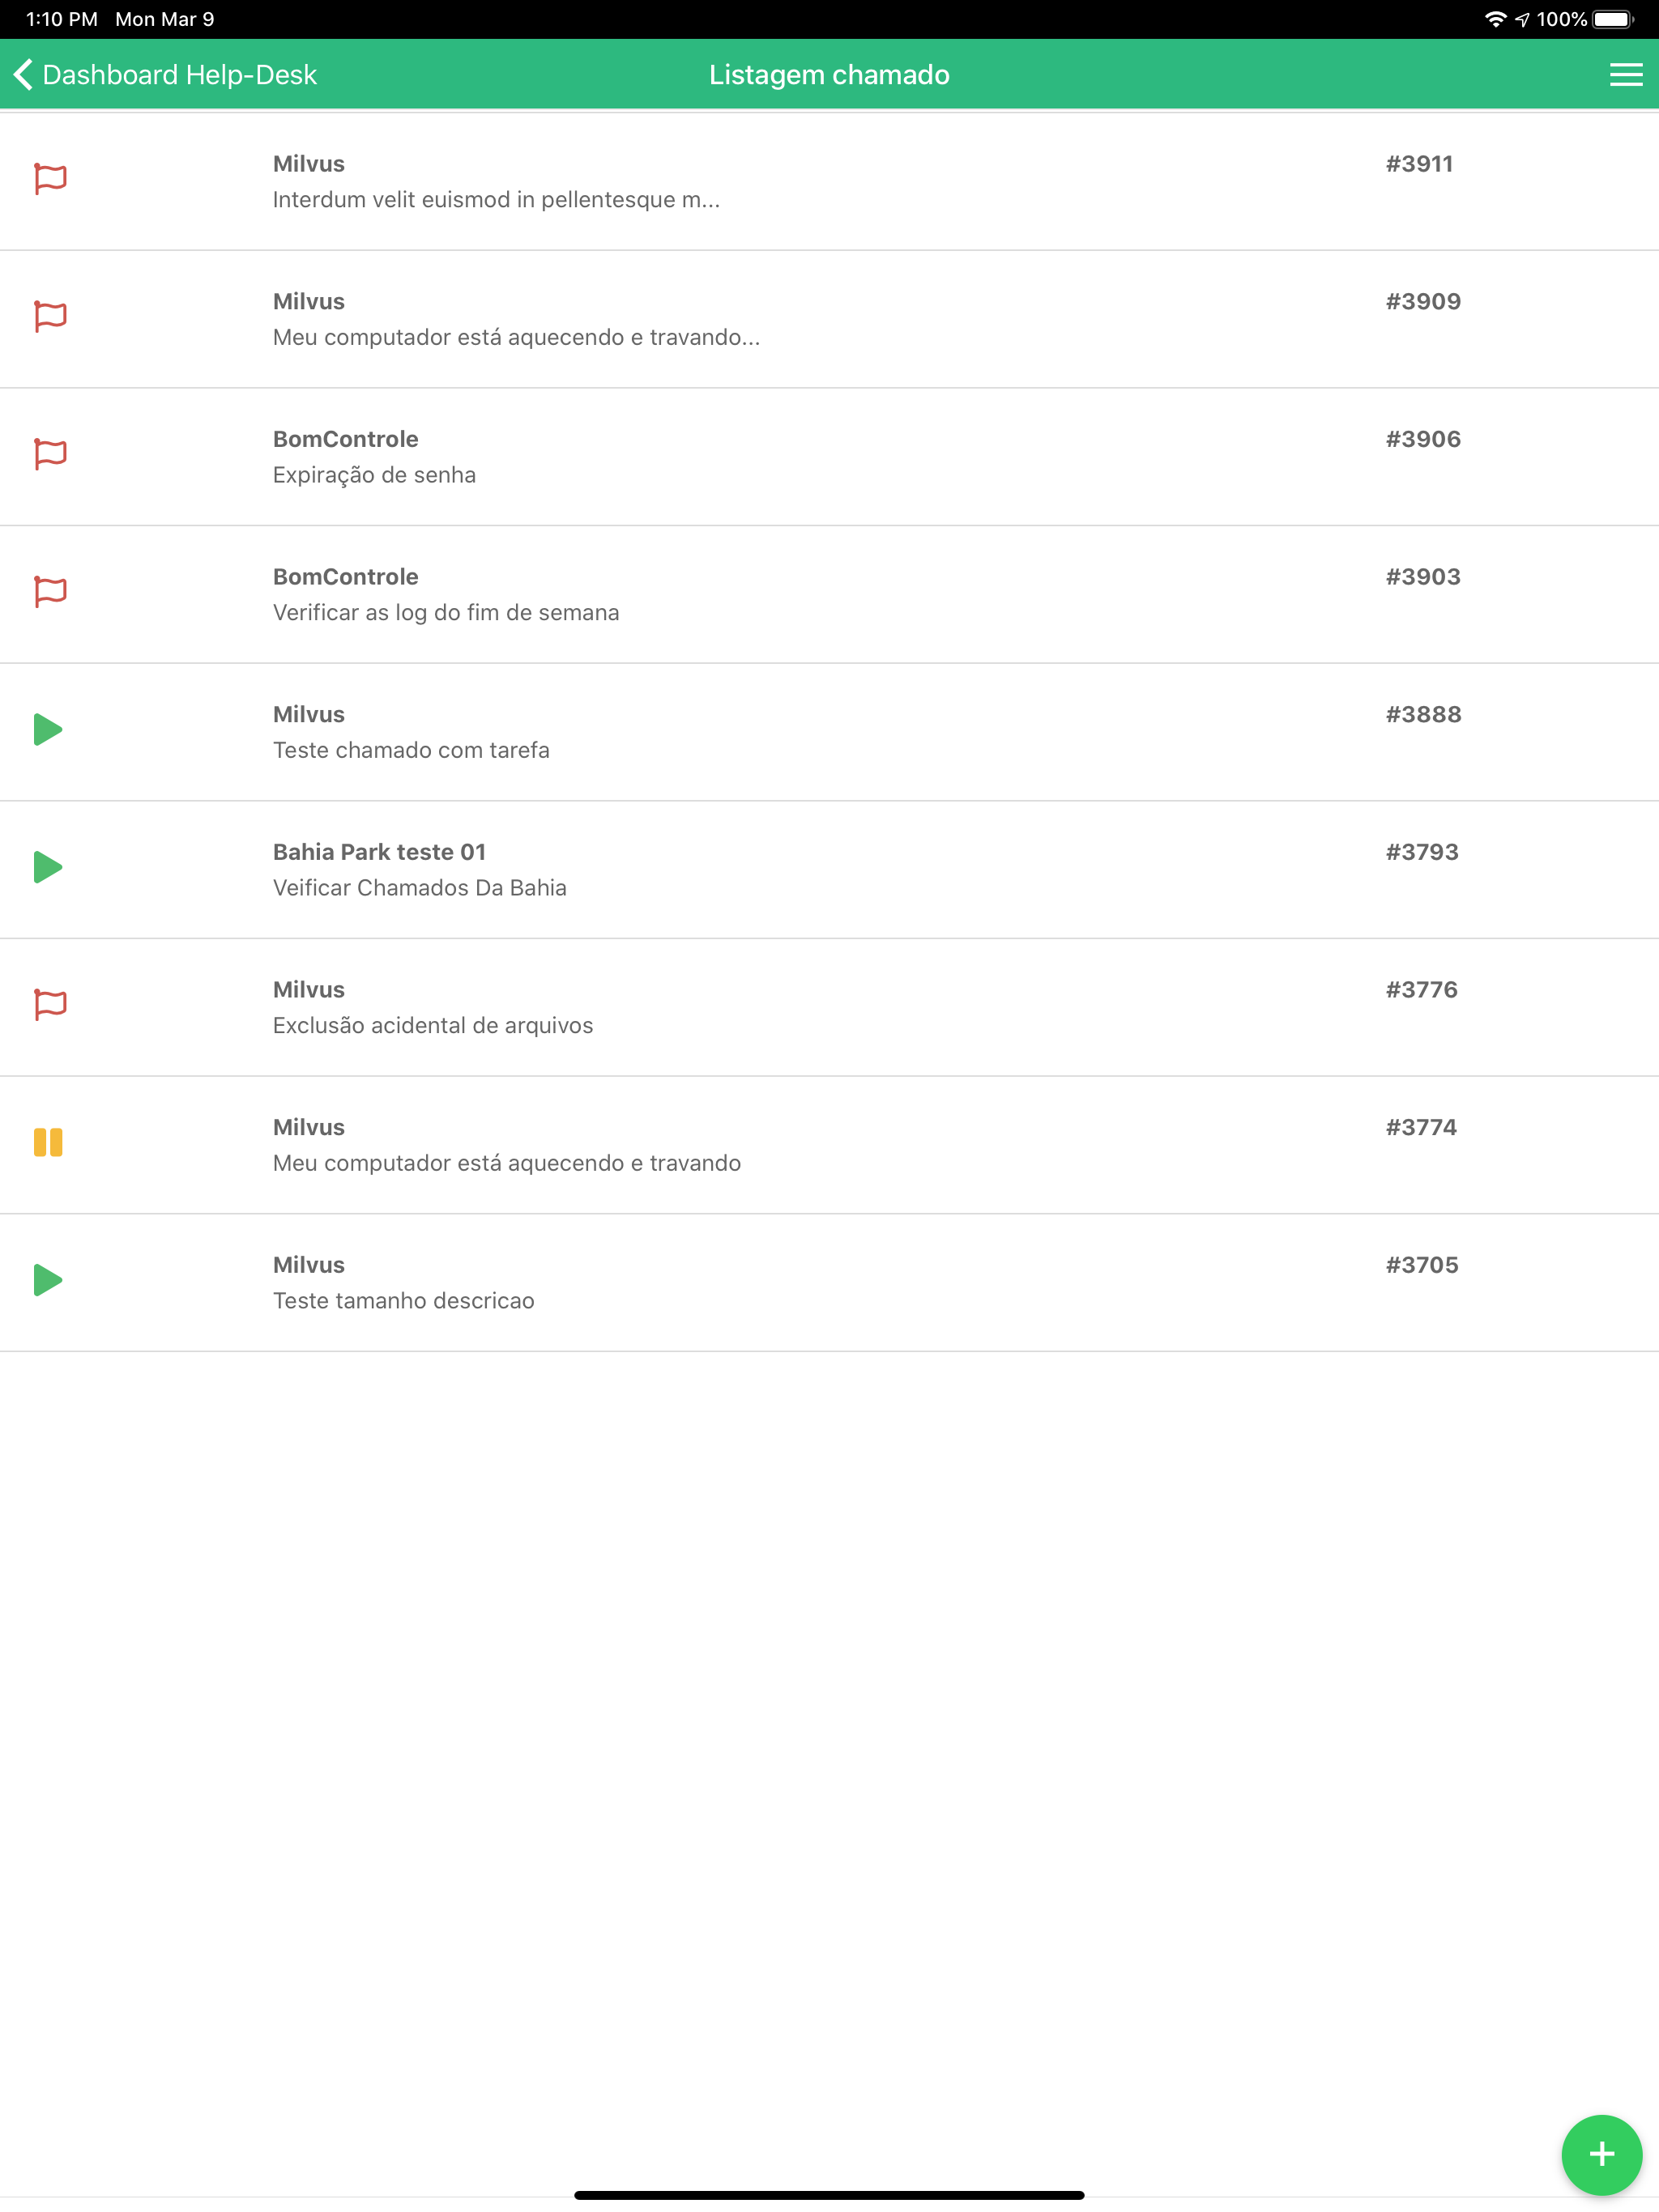Viewport: 1659px width, 2212px height.
Task: Click green play icon of ticket #3888
Action: 48,729
